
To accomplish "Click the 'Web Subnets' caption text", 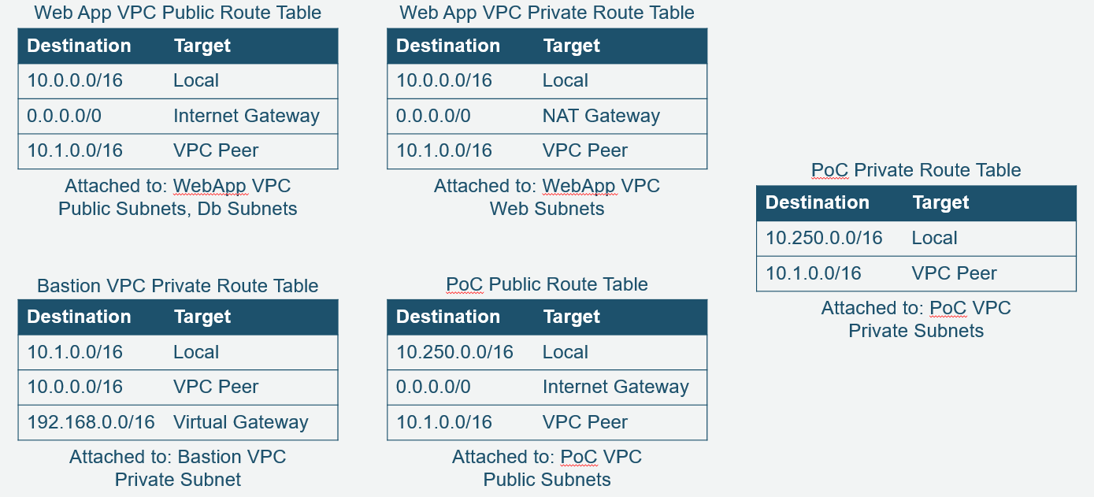I will (547, 209).
